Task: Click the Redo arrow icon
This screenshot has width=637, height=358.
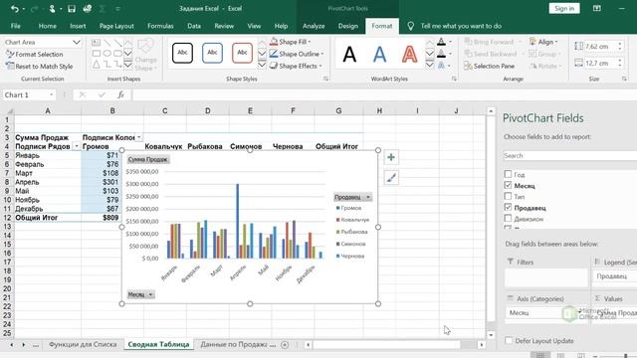Action: click(x=34, y=9)
